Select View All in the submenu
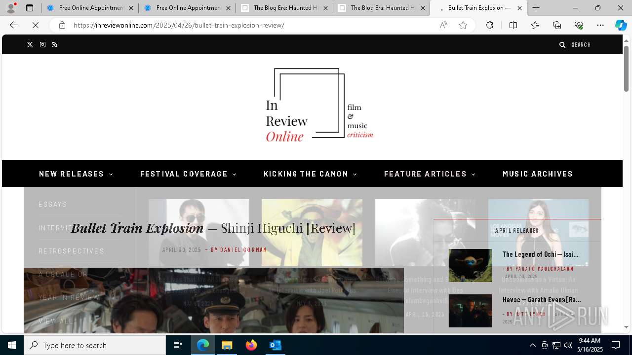Viewport: 632px width, 355px height. [56, 321]
